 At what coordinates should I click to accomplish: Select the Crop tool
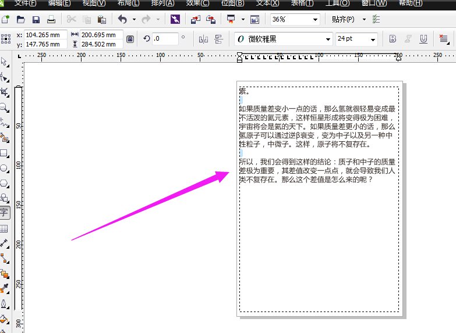click(x=3, y=92)
